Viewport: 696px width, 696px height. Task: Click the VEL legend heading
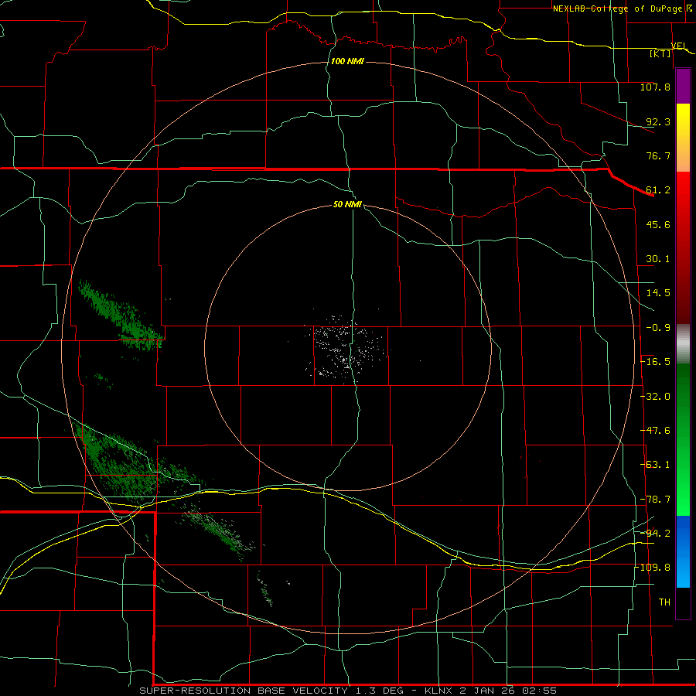[679, 46]
